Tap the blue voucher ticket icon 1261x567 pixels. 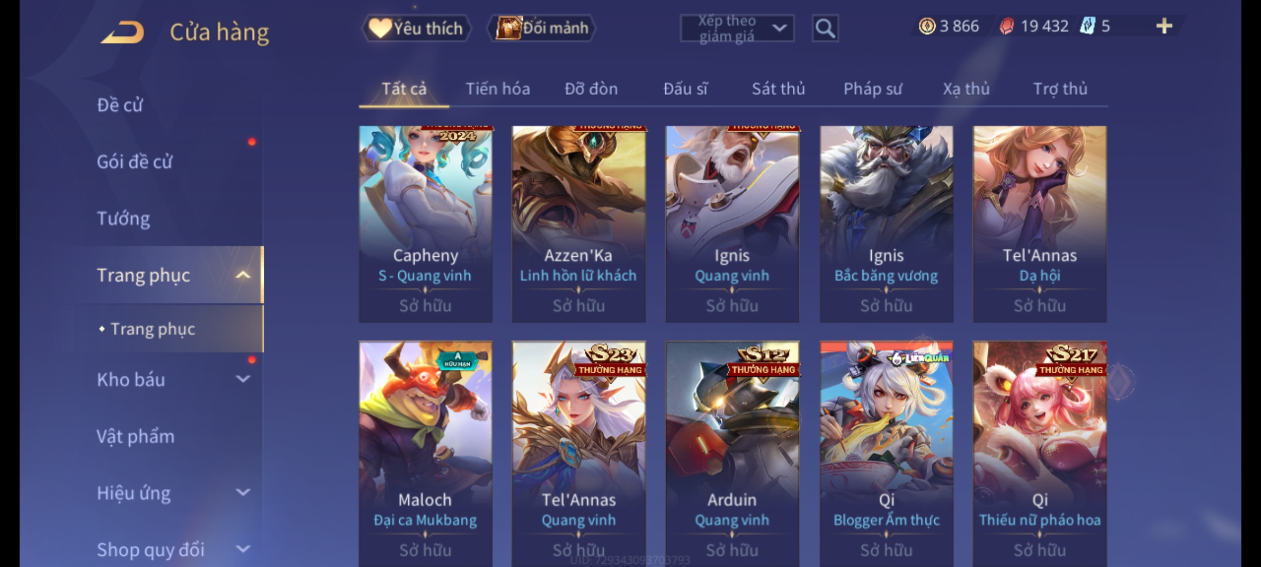[1087, 26]
